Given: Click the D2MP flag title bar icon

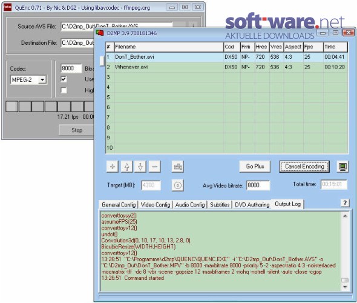Looking at the screenshot, I should pos(100,33).
